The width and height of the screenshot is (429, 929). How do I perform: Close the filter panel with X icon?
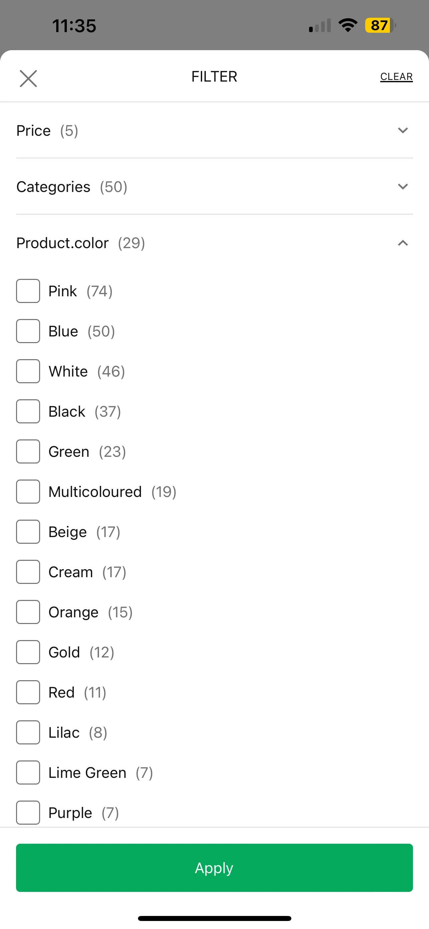click(x=28, y=78)
